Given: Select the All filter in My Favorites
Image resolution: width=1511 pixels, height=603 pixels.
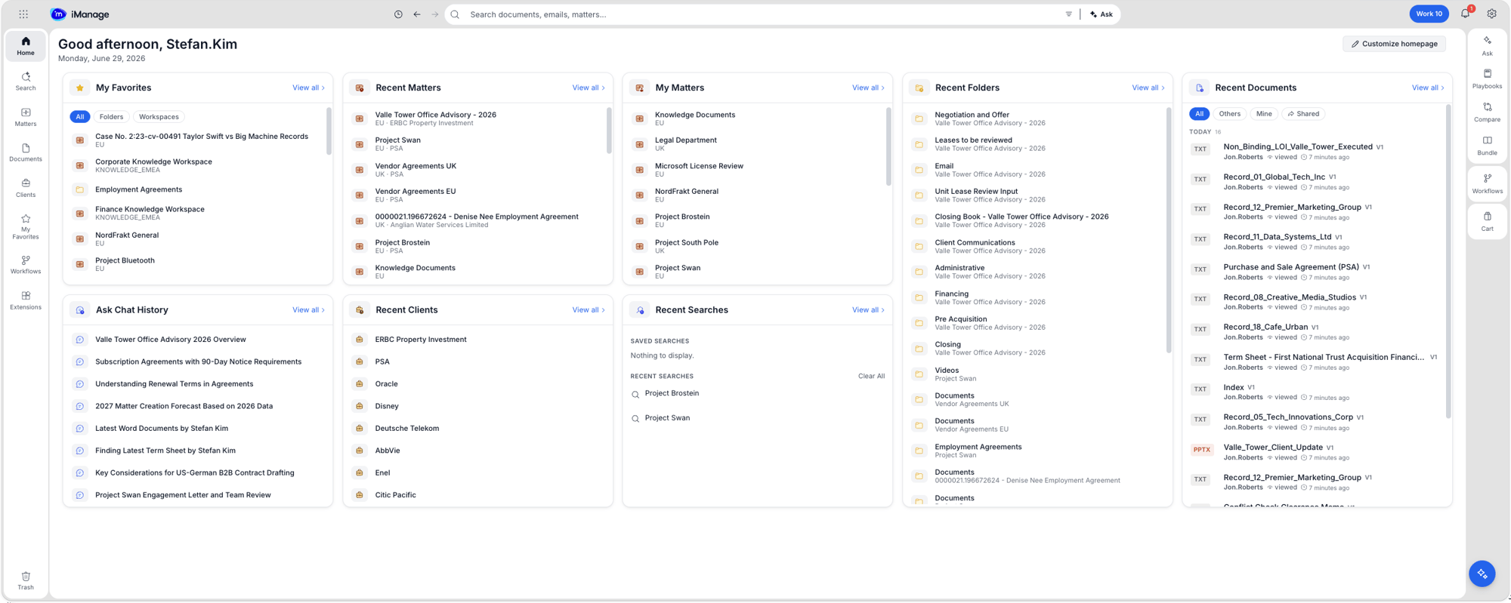Looking at the screenshot, I should tap(79, 117).
